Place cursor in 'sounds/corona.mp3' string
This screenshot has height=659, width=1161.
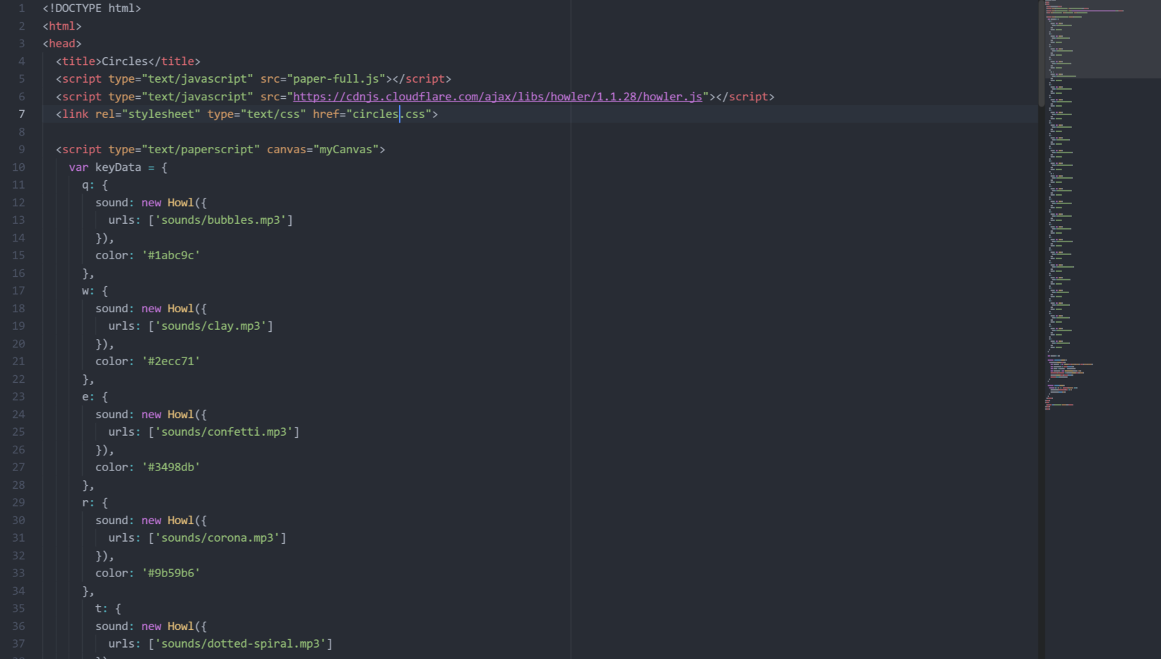click(218, 538)
